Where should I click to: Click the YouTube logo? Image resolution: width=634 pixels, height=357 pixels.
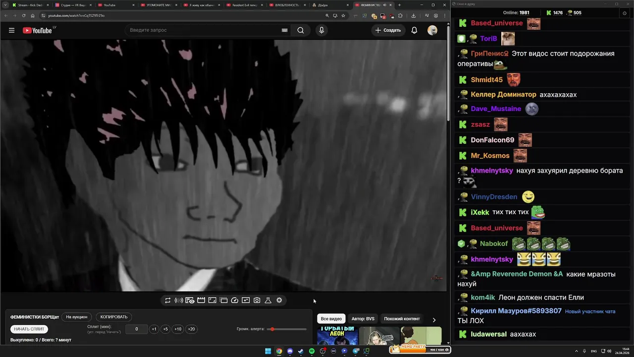coord(37,30)
